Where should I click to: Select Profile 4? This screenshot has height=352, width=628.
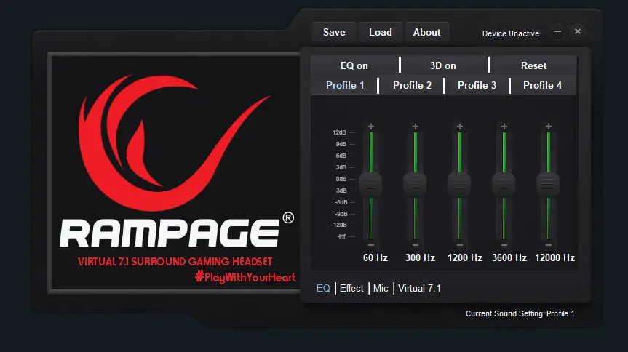point(543,85)
